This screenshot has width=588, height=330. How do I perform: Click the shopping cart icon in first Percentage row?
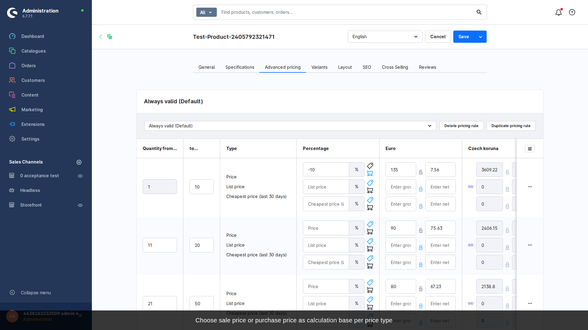(x=370, y=174)
